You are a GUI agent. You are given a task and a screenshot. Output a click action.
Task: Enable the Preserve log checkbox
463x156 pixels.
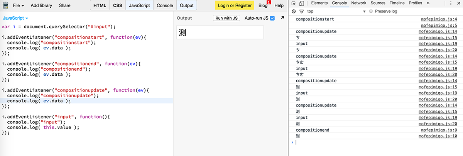[x=371, y=12]
